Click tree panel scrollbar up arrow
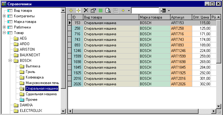 point(63,10)
